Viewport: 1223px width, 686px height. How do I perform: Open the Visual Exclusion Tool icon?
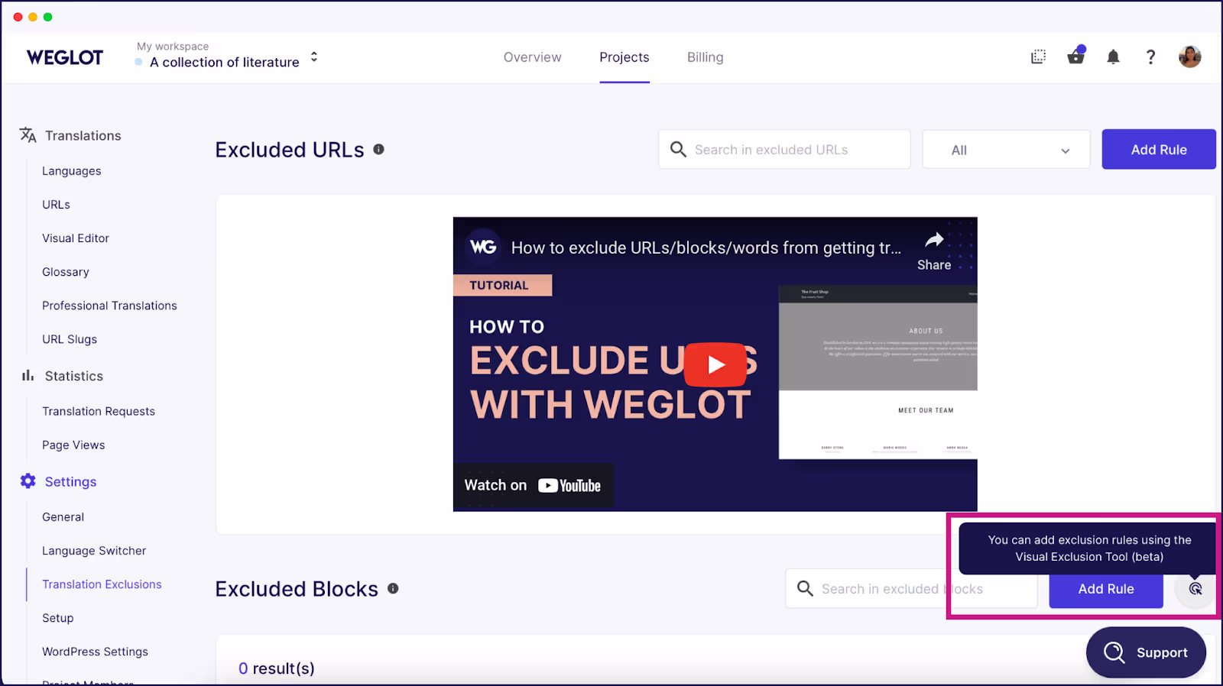1195,589
